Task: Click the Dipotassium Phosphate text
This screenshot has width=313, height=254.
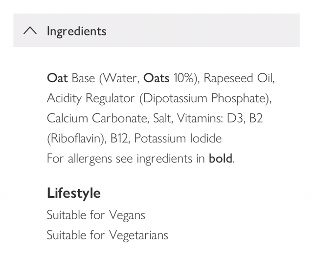Action: click(205, 98)
